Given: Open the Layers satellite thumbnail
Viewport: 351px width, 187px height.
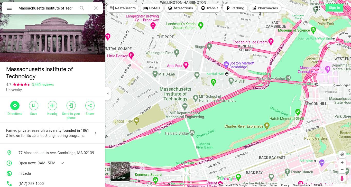Looking at the screenshot, I should point(120,172).
